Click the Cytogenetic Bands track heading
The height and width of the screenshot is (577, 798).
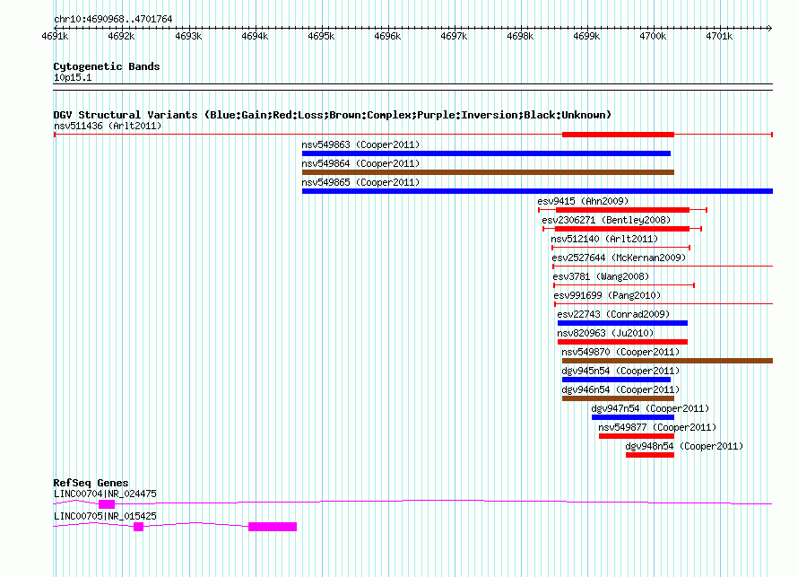click(107, 66)
